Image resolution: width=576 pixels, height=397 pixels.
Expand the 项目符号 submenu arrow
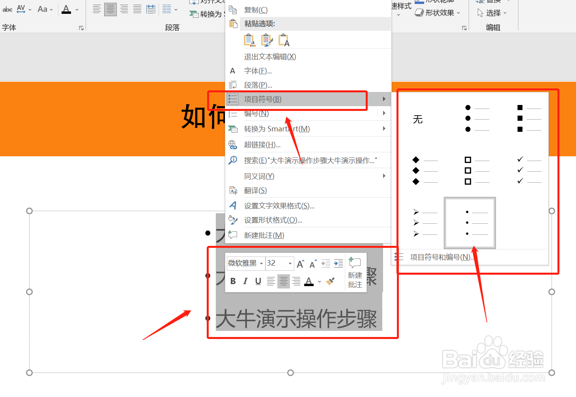coord(384,99)
